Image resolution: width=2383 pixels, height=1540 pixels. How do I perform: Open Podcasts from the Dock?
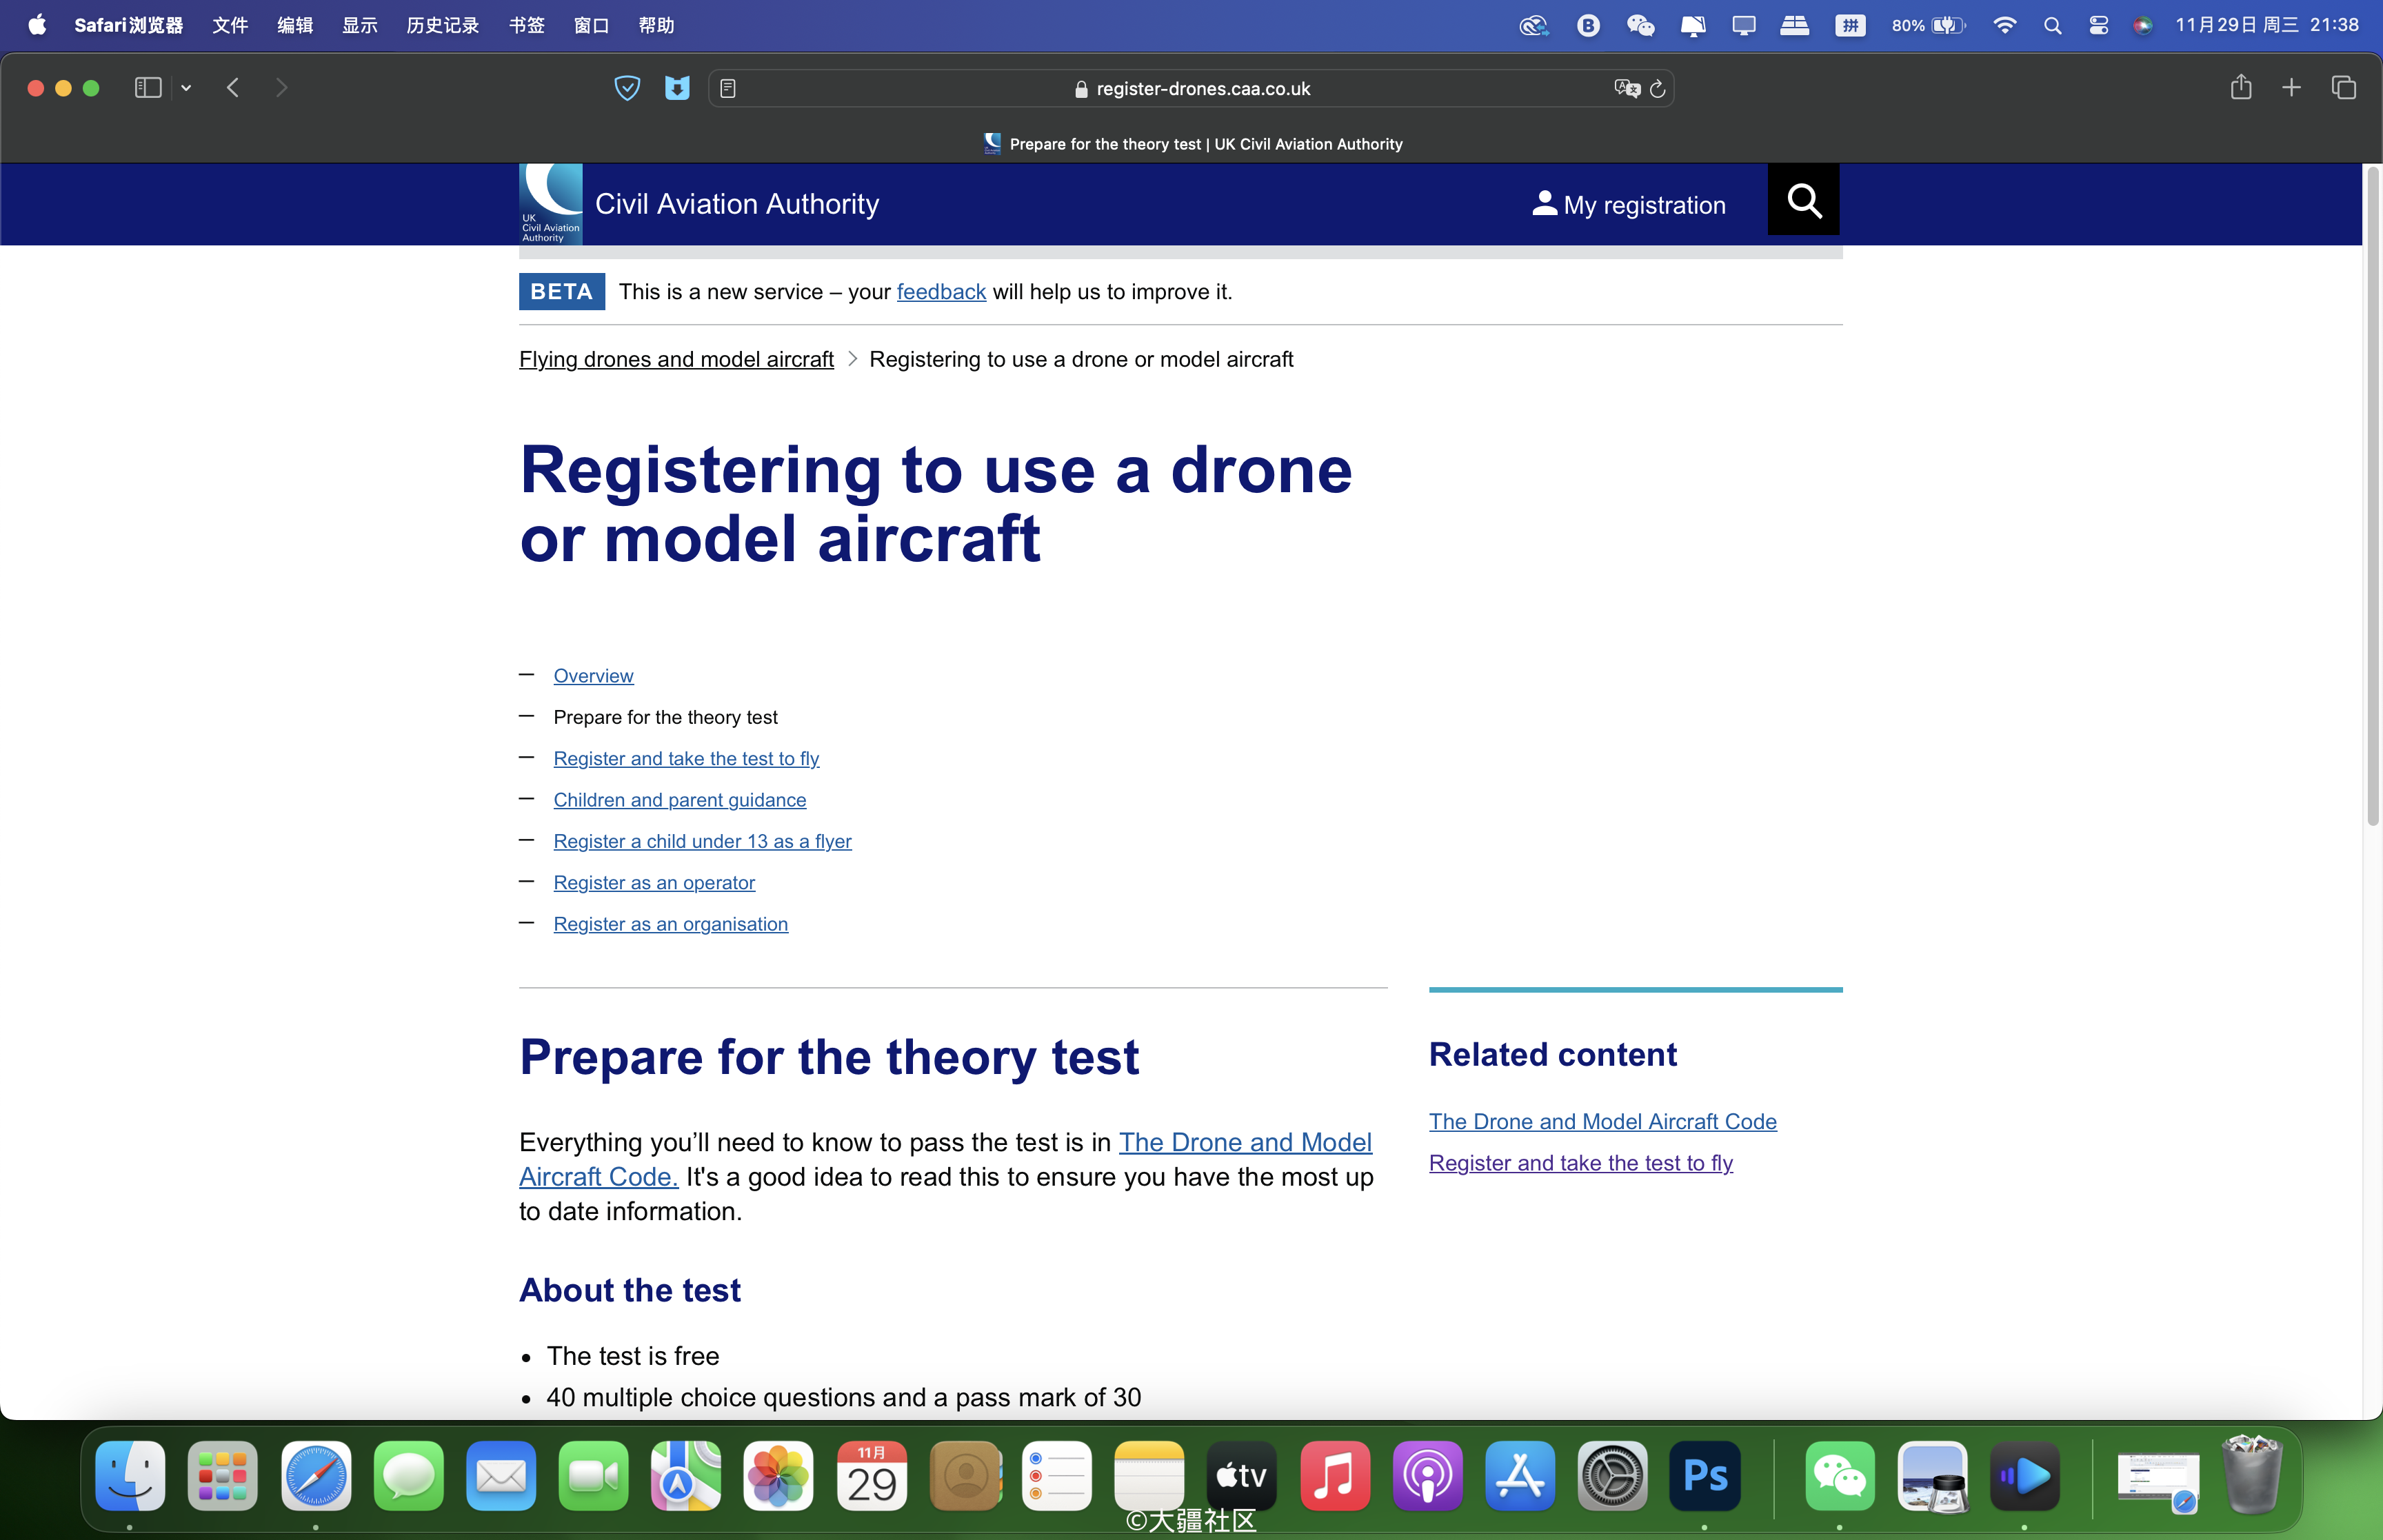[x=1427, y=1476]
